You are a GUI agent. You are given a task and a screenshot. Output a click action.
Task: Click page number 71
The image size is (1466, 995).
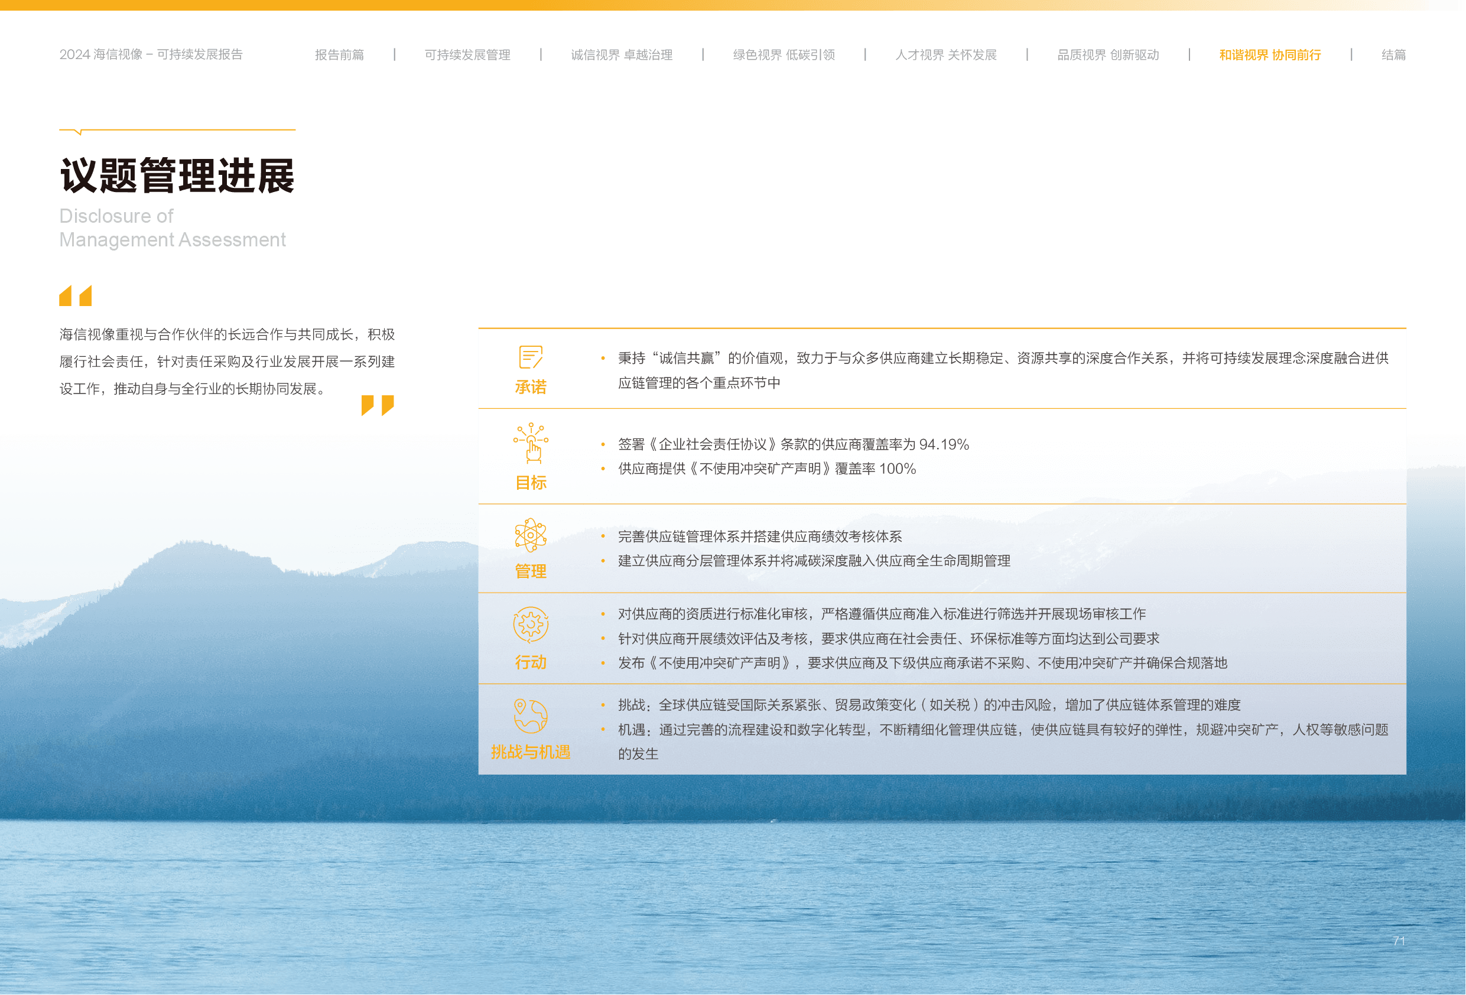(x=1399, y=941)
